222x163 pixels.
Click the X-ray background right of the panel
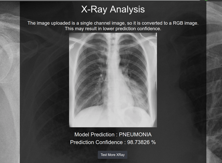(x=214, y=81)
